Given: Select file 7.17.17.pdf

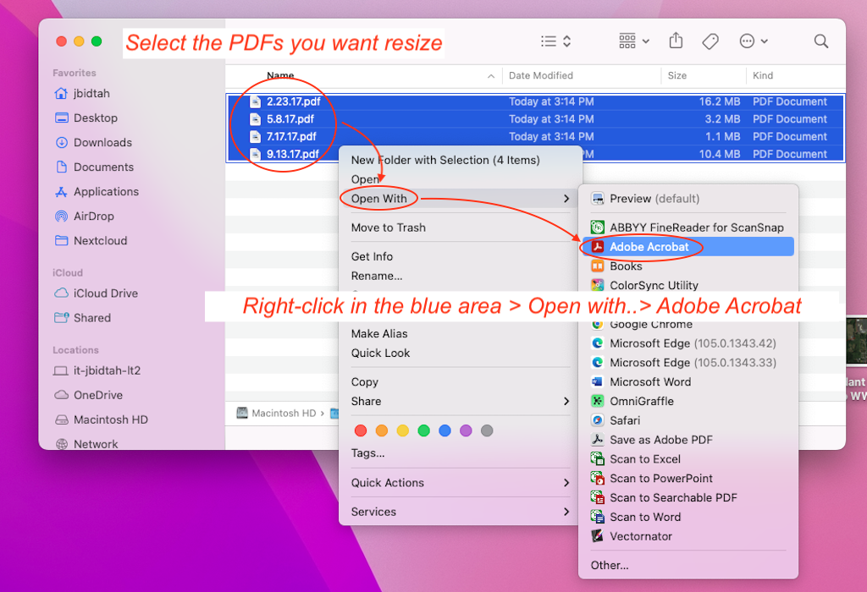Looking at the screenshot, I should [535, 136].
